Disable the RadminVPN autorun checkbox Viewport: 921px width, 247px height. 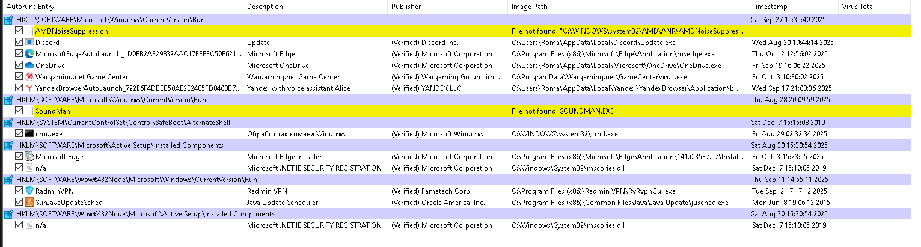[19, 191]
